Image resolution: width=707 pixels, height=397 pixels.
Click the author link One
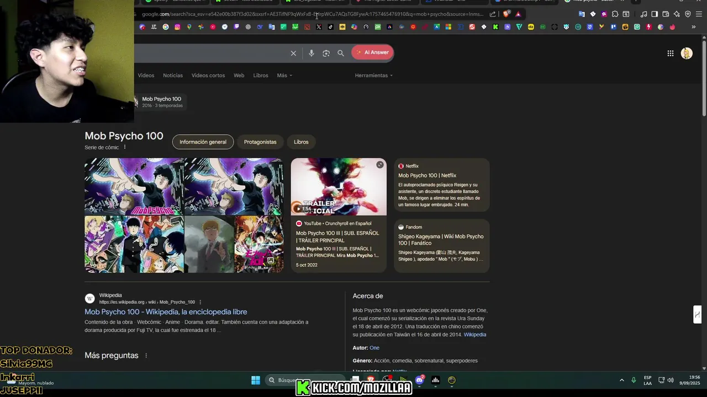tap(374, 348)
